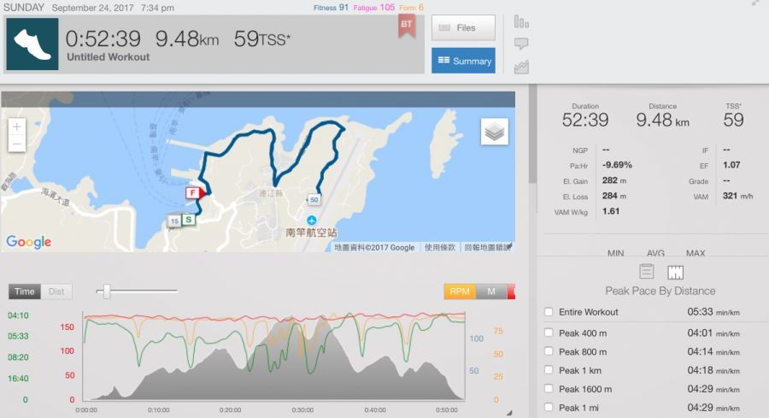The height and width of the screenshot is (418, 769).
Task: Check the Entire Workout checkbox
Action: tap(549, 312)
